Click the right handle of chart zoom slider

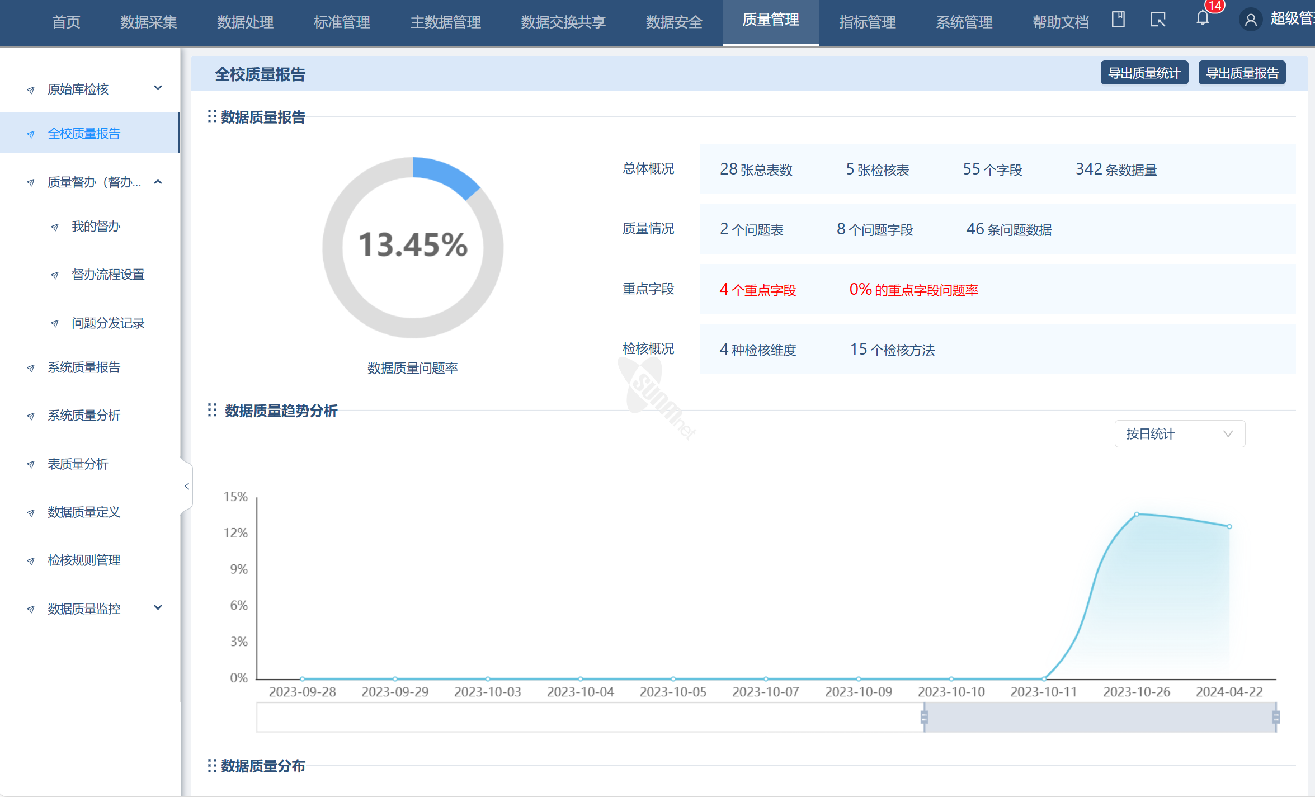click(x=1276, y=717)
